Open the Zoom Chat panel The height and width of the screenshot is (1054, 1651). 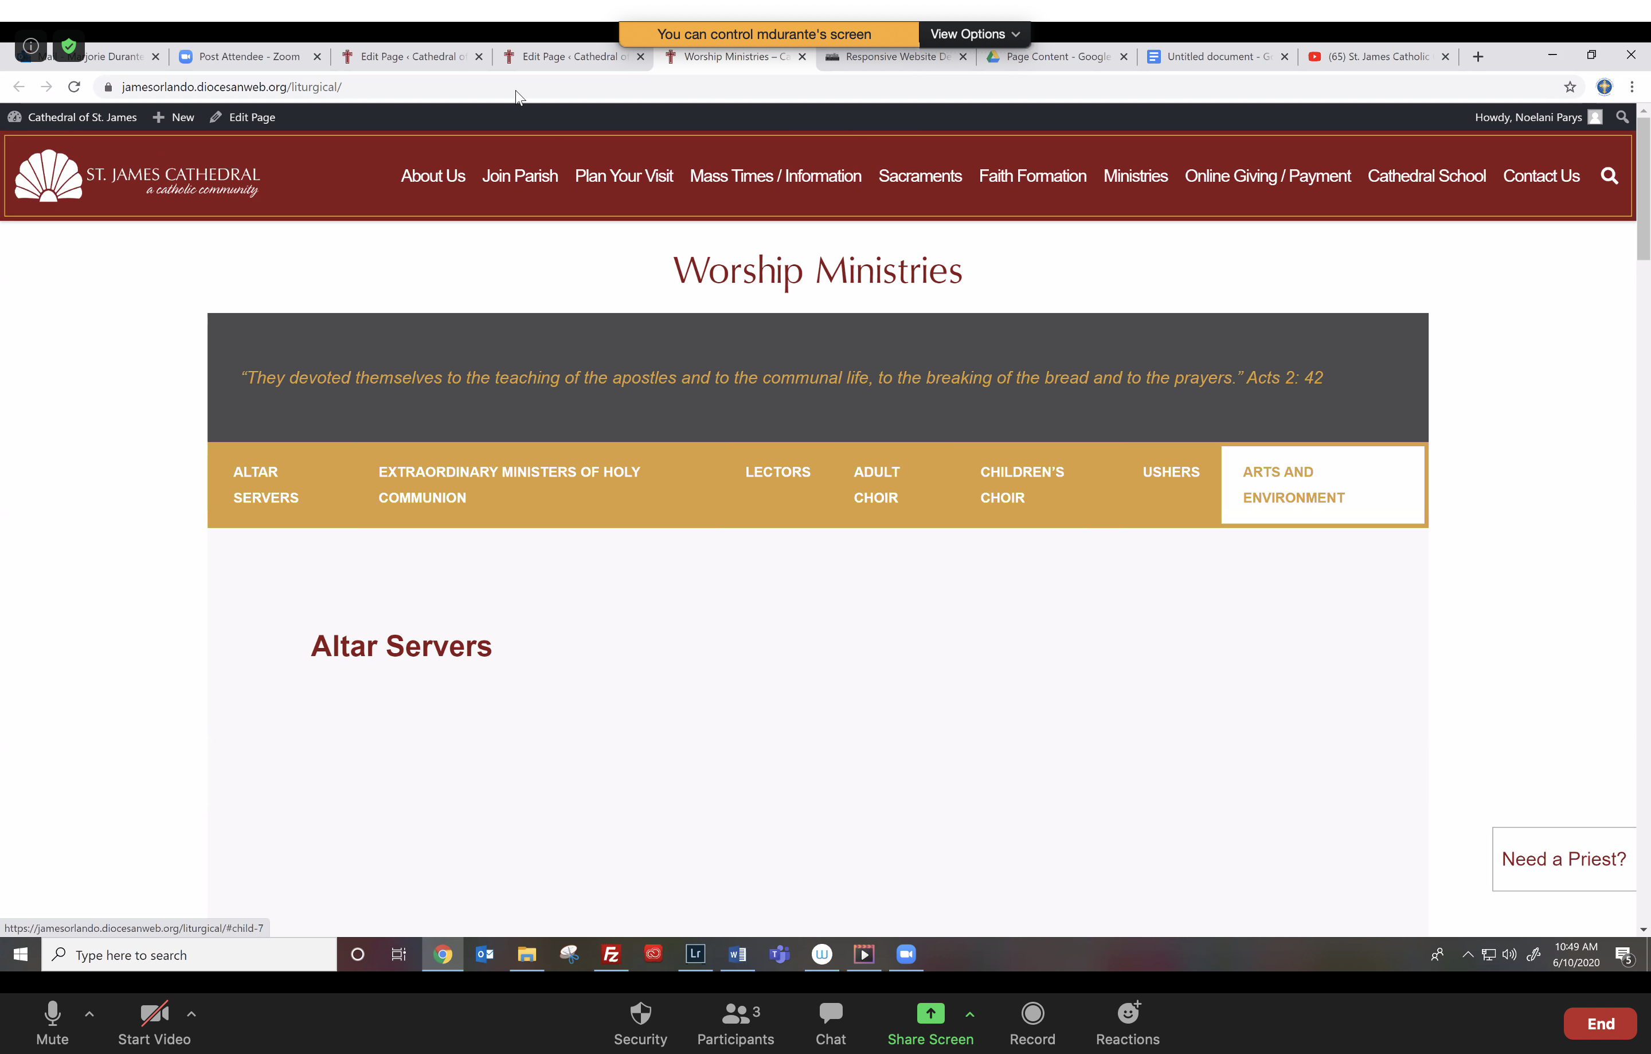[830, 1022]
